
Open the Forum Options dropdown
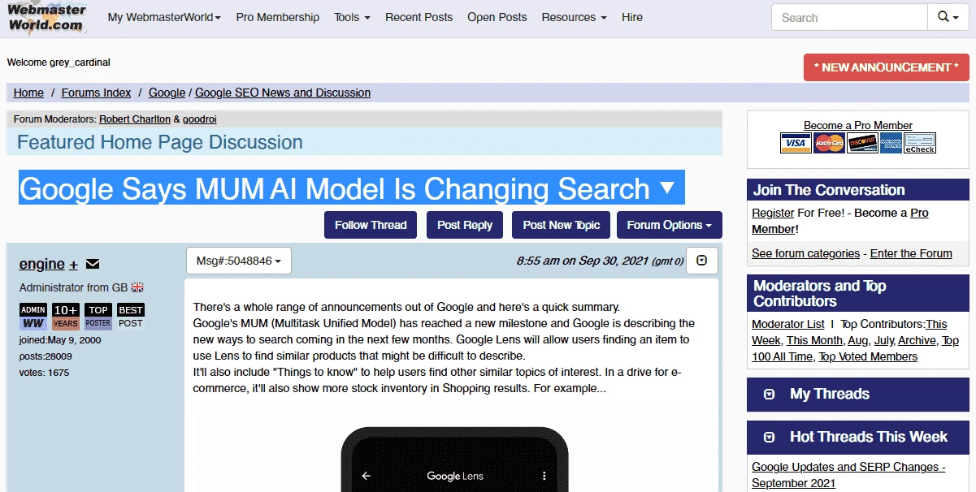pyautogui.click(x=670, y=225)
